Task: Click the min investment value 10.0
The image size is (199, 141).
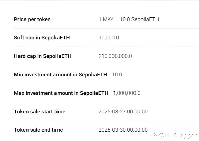Action: [x=117, y=75]
